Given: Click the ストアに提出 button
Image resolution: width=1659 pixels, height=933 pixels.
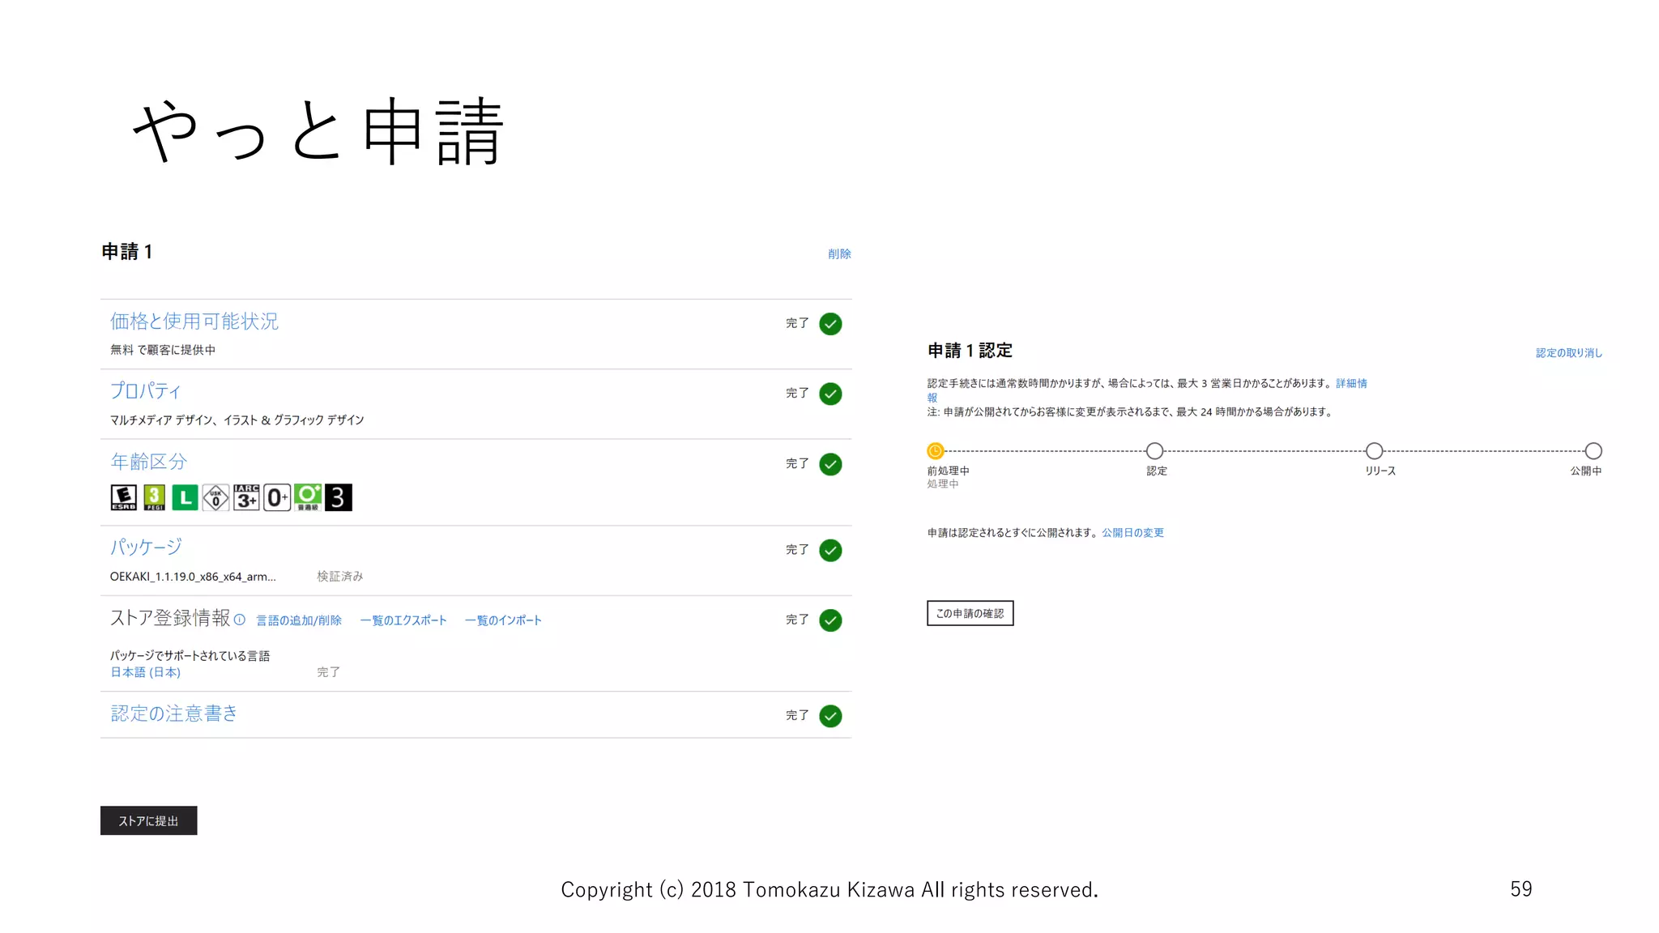Looking at the screenshot, I should click(149, 820).
